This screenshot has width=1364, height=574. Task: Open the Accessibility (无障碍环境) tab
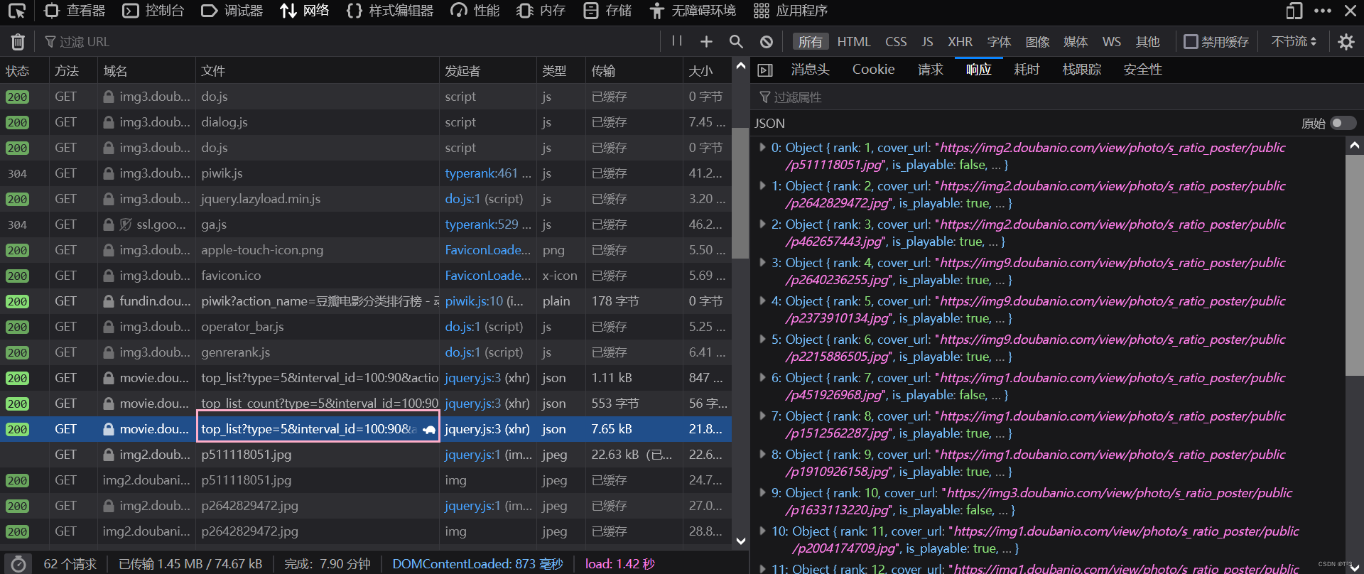(x=693, y=11)
